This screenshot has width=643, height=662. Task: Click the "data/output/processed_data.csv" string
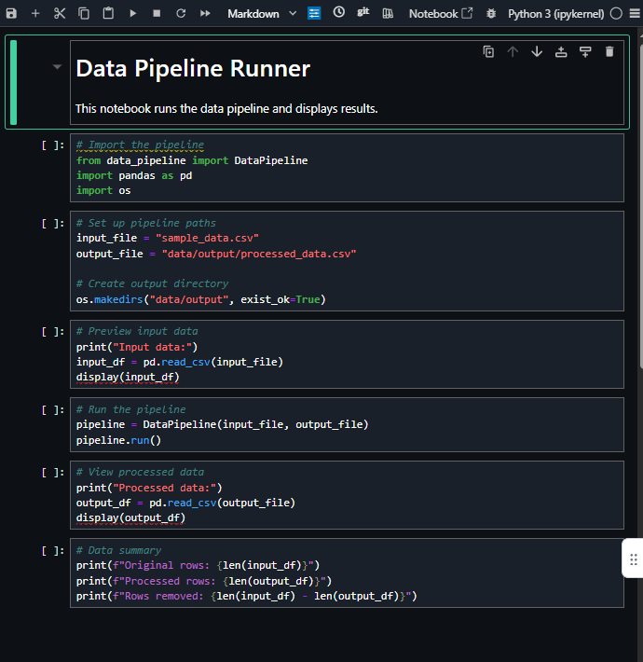click(x=259, y=254)
